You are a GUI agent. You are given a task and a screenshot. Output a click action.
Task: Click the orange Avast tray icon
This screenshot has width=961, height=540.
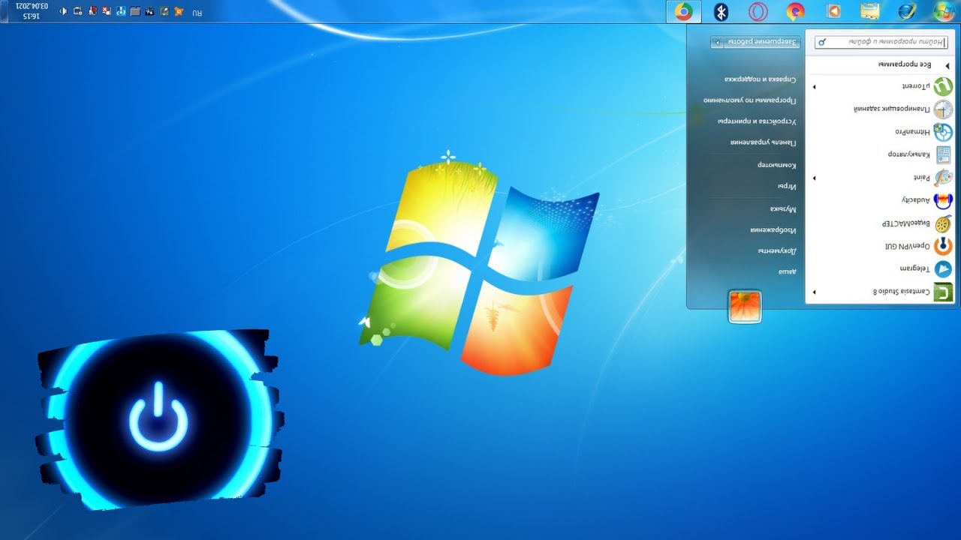click(179, 11)
